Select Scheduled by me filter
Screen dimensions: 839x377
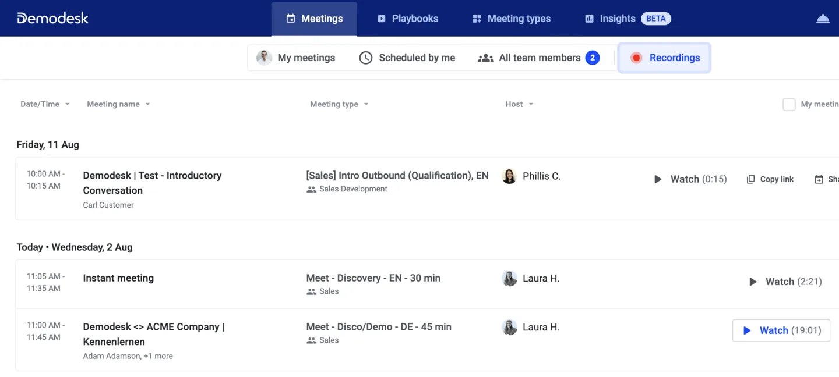coord(407,58)
